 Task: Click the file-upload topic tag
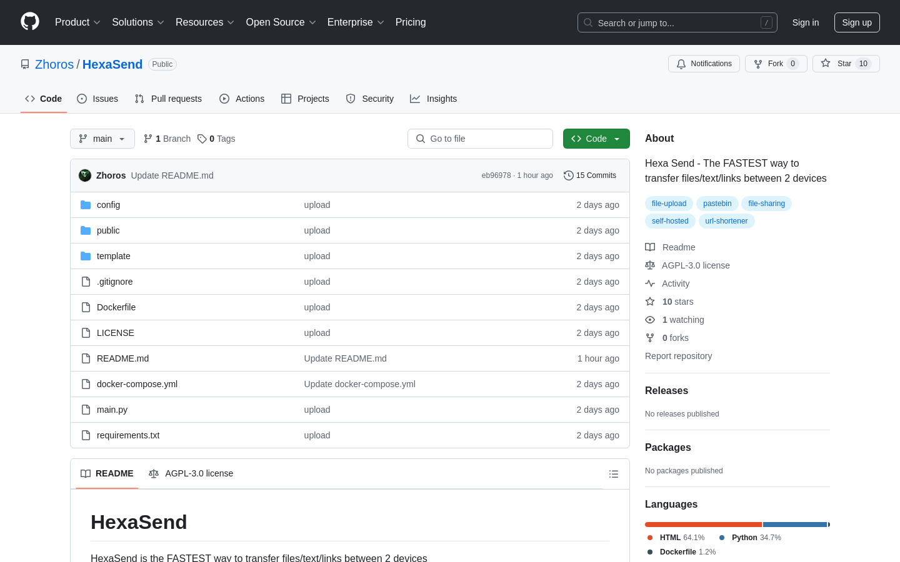669,204
